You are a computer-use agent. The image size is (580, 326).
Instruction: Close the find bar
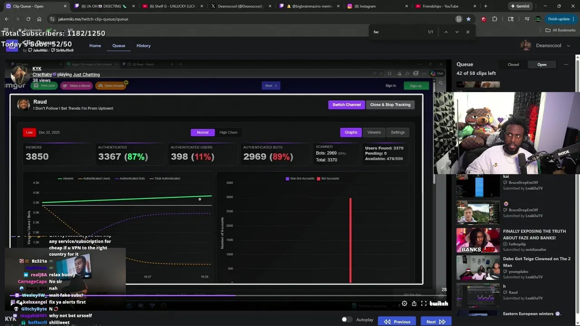click(468, 32)
